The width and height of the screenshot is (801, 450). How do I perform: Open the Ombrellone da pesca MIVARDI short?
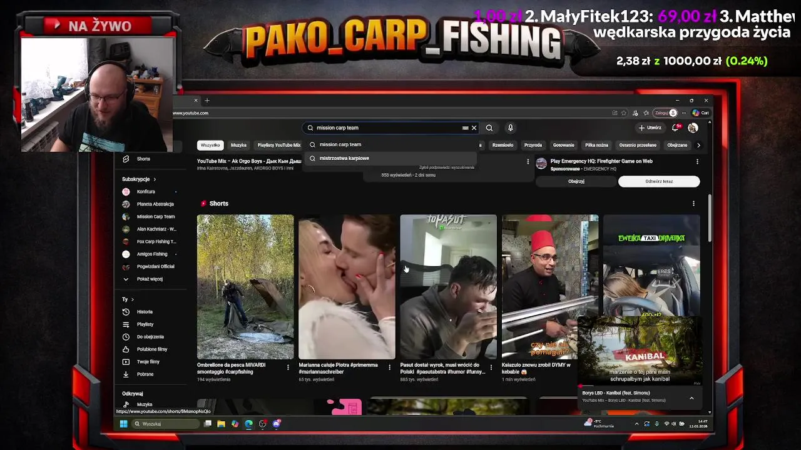click(x=245, y=287)
